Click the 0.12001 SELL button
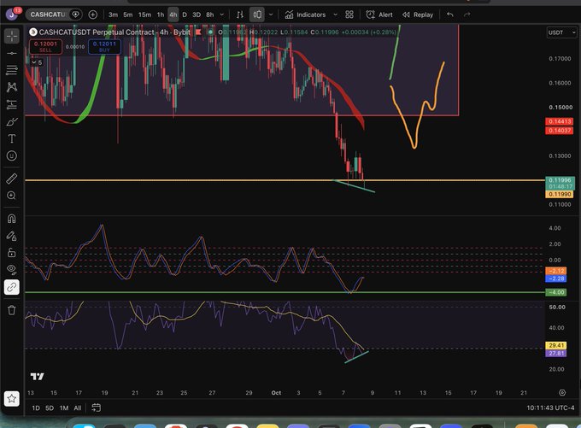 coord(45,47)
